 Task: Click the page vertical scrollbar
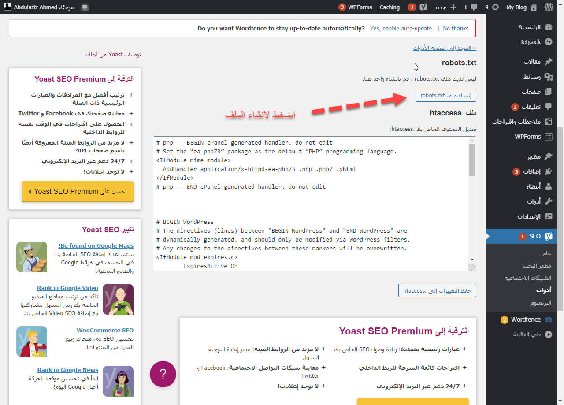[x=560, y=218]
